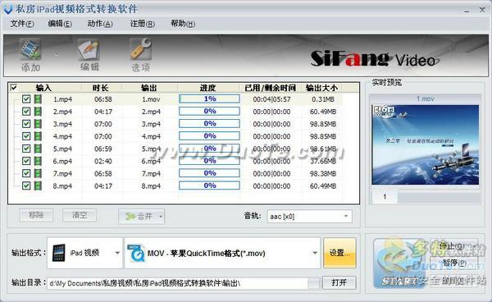492x302 pixels.
Task: Open the 动作(A) menu
Action: [100, 24]
